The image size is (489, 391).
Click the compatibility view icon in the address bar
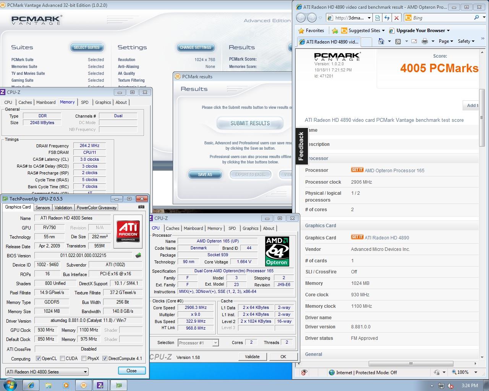click(377, 18)
